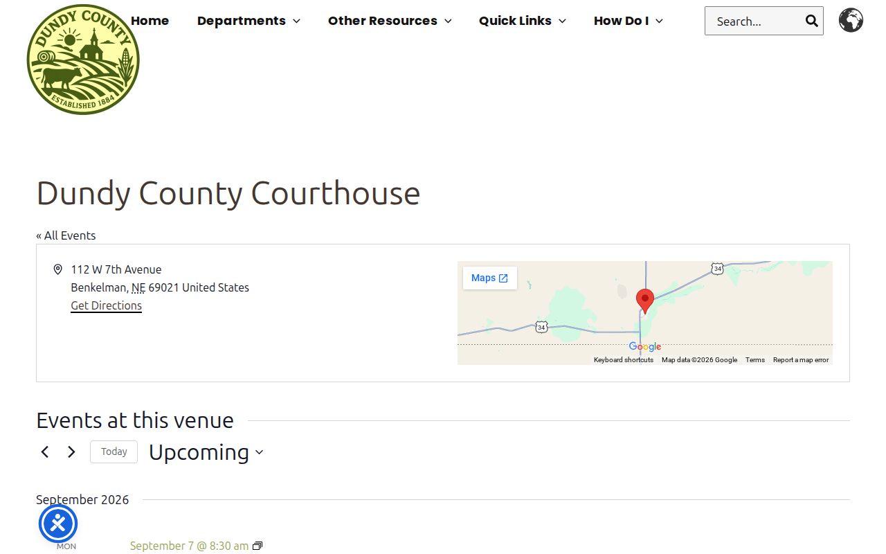Click the search magnifier icon
The width and height of the screenshot is (886, 554).
[x=812, y=21]
